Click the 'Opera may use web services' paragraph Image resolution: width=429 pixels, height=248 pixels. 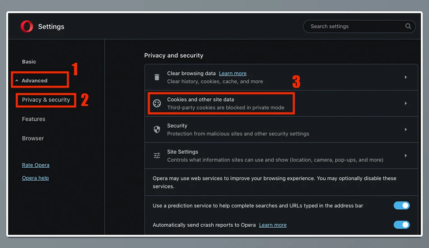click(275, 182)
